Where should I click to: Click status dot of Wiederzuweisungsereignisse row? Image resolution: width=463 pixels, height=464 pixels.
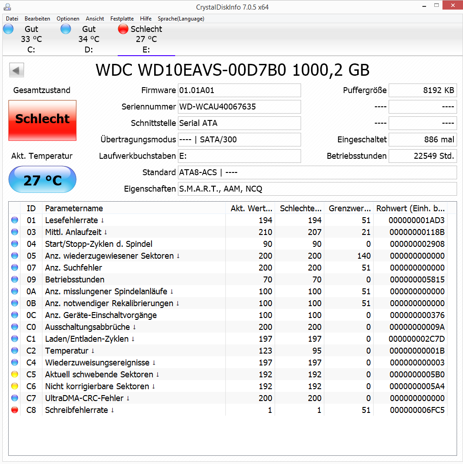point(15,363)
